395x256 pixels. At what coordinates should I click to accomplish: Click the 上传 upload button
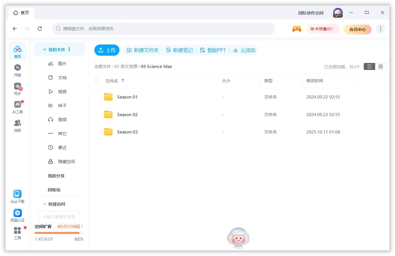point(107,50)
